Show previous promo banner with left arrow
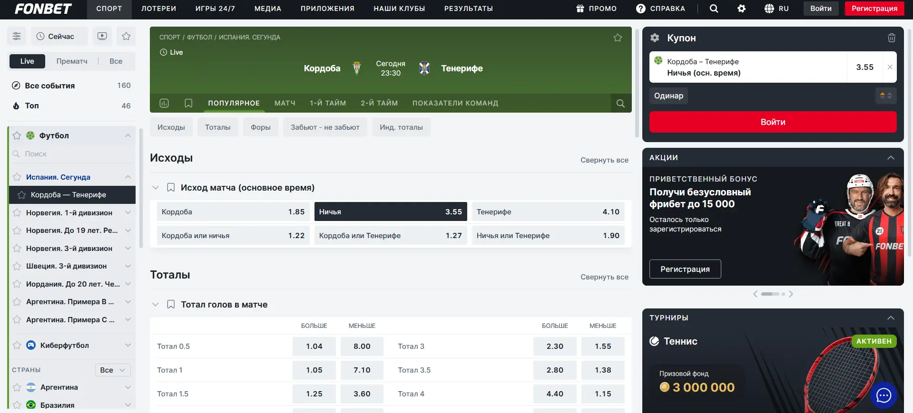Screen dimensions: 913x413 point(755,294)
